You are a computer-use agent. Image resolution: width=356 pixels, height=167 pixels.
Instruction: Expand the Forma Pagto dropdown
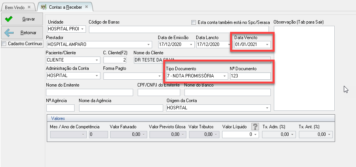[159, 76]
